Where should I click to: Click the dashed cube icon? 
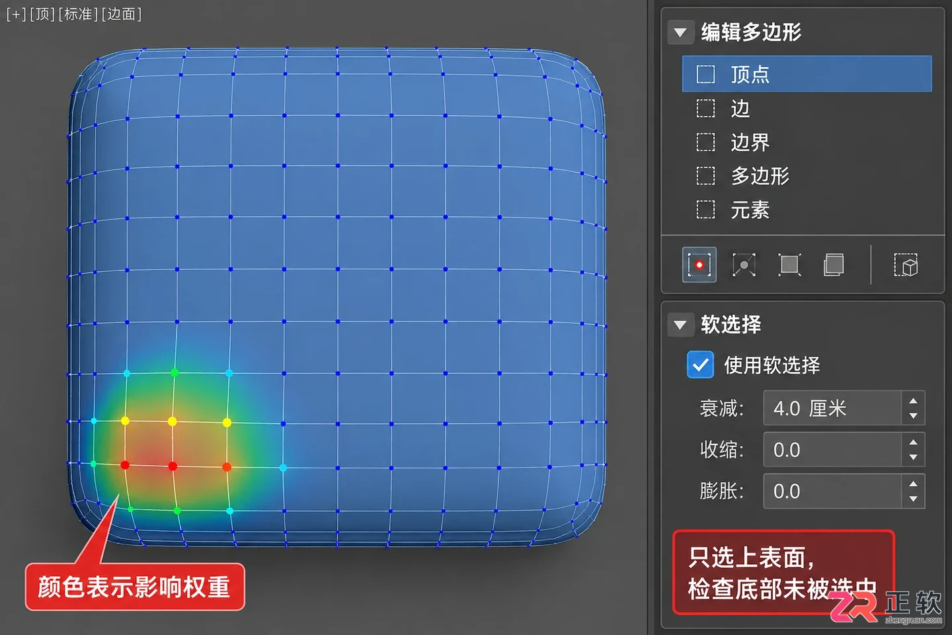coord(906,265)
